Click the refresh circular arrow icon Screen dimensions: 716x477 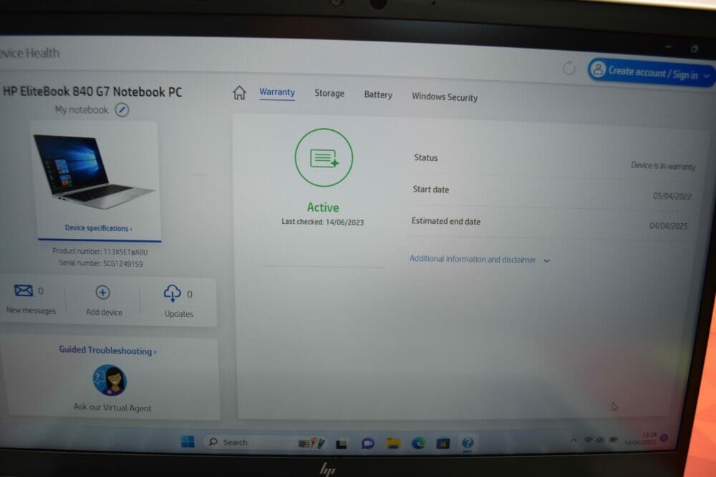click(569, 69)
